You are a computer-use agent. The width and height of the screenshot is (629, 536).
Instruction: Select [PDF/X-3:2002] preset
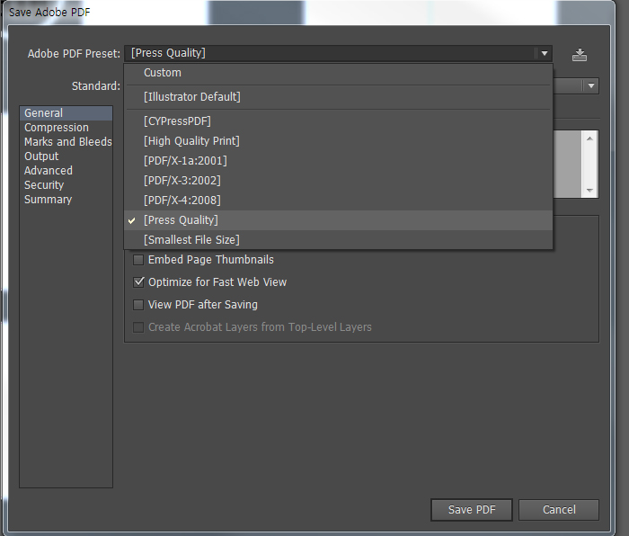tap(338, 180)
